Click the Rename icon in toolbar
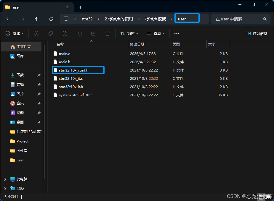The width and height of the screenshot is (274, 201). pyautogui.click(x=79, y=33)
